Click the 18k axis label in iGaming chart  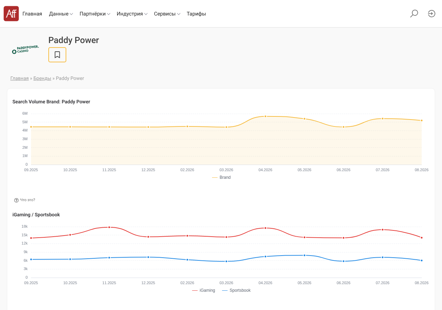(25, 227)
